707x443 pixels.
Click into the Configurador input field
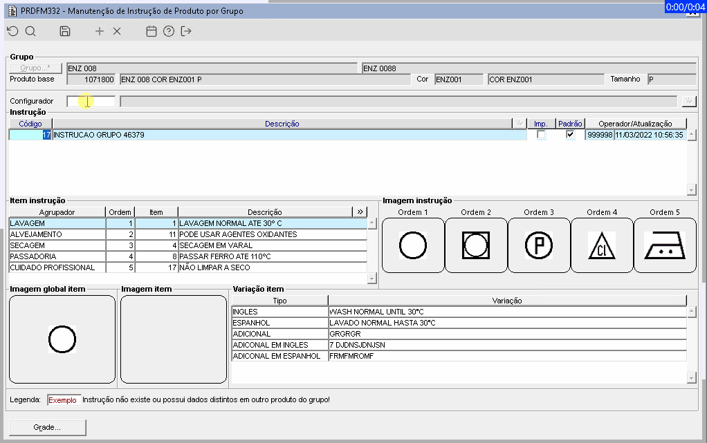coord(91,102)
